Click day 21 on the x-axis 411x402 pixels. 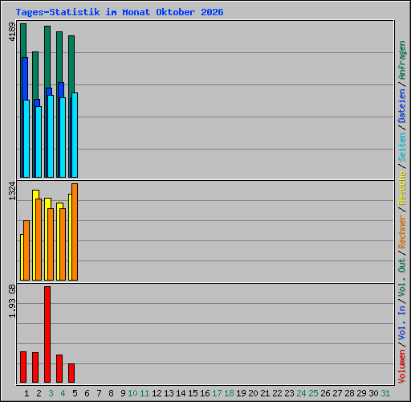coord(265,393)
